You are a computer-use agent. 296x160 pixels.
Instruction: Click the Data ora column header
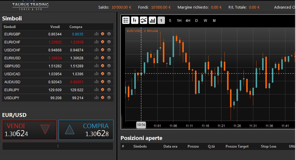[170, 146]
